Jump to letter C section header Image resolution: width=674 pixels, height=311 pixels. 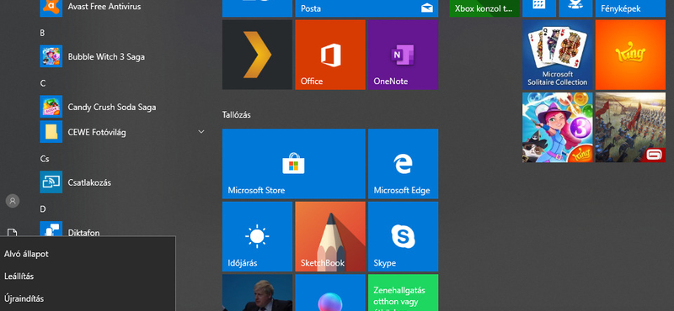coord(43,83)
